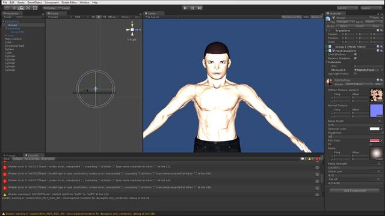Toggle scene lighting sun icon in Scene bar

(x=99, y=17)
